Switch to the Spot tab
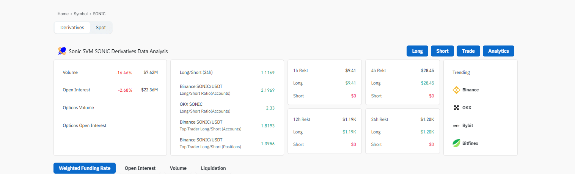 (101, 27)
